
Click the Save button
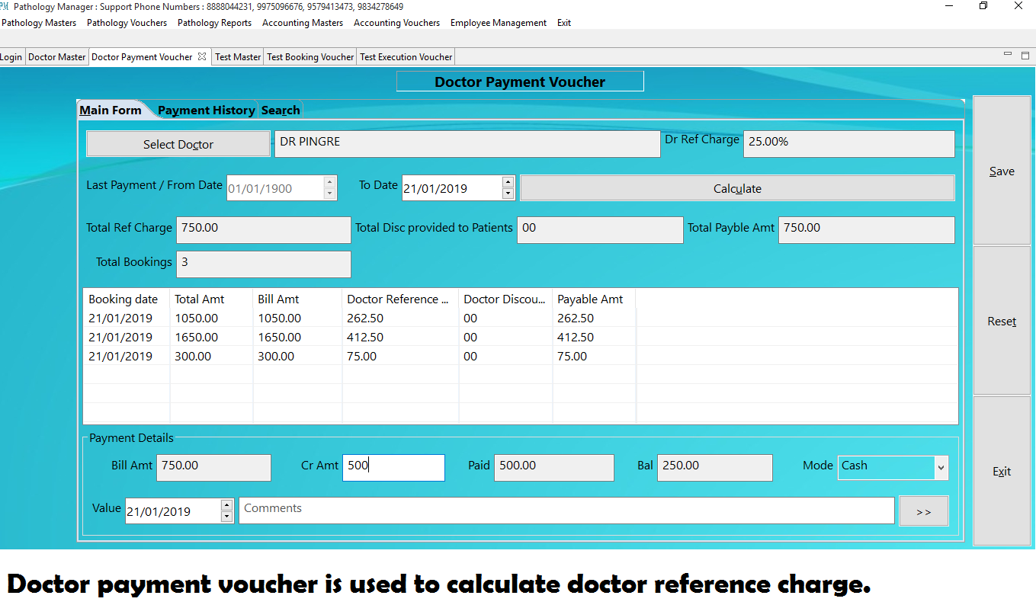pyautogui.click(x=1002, y=171)
